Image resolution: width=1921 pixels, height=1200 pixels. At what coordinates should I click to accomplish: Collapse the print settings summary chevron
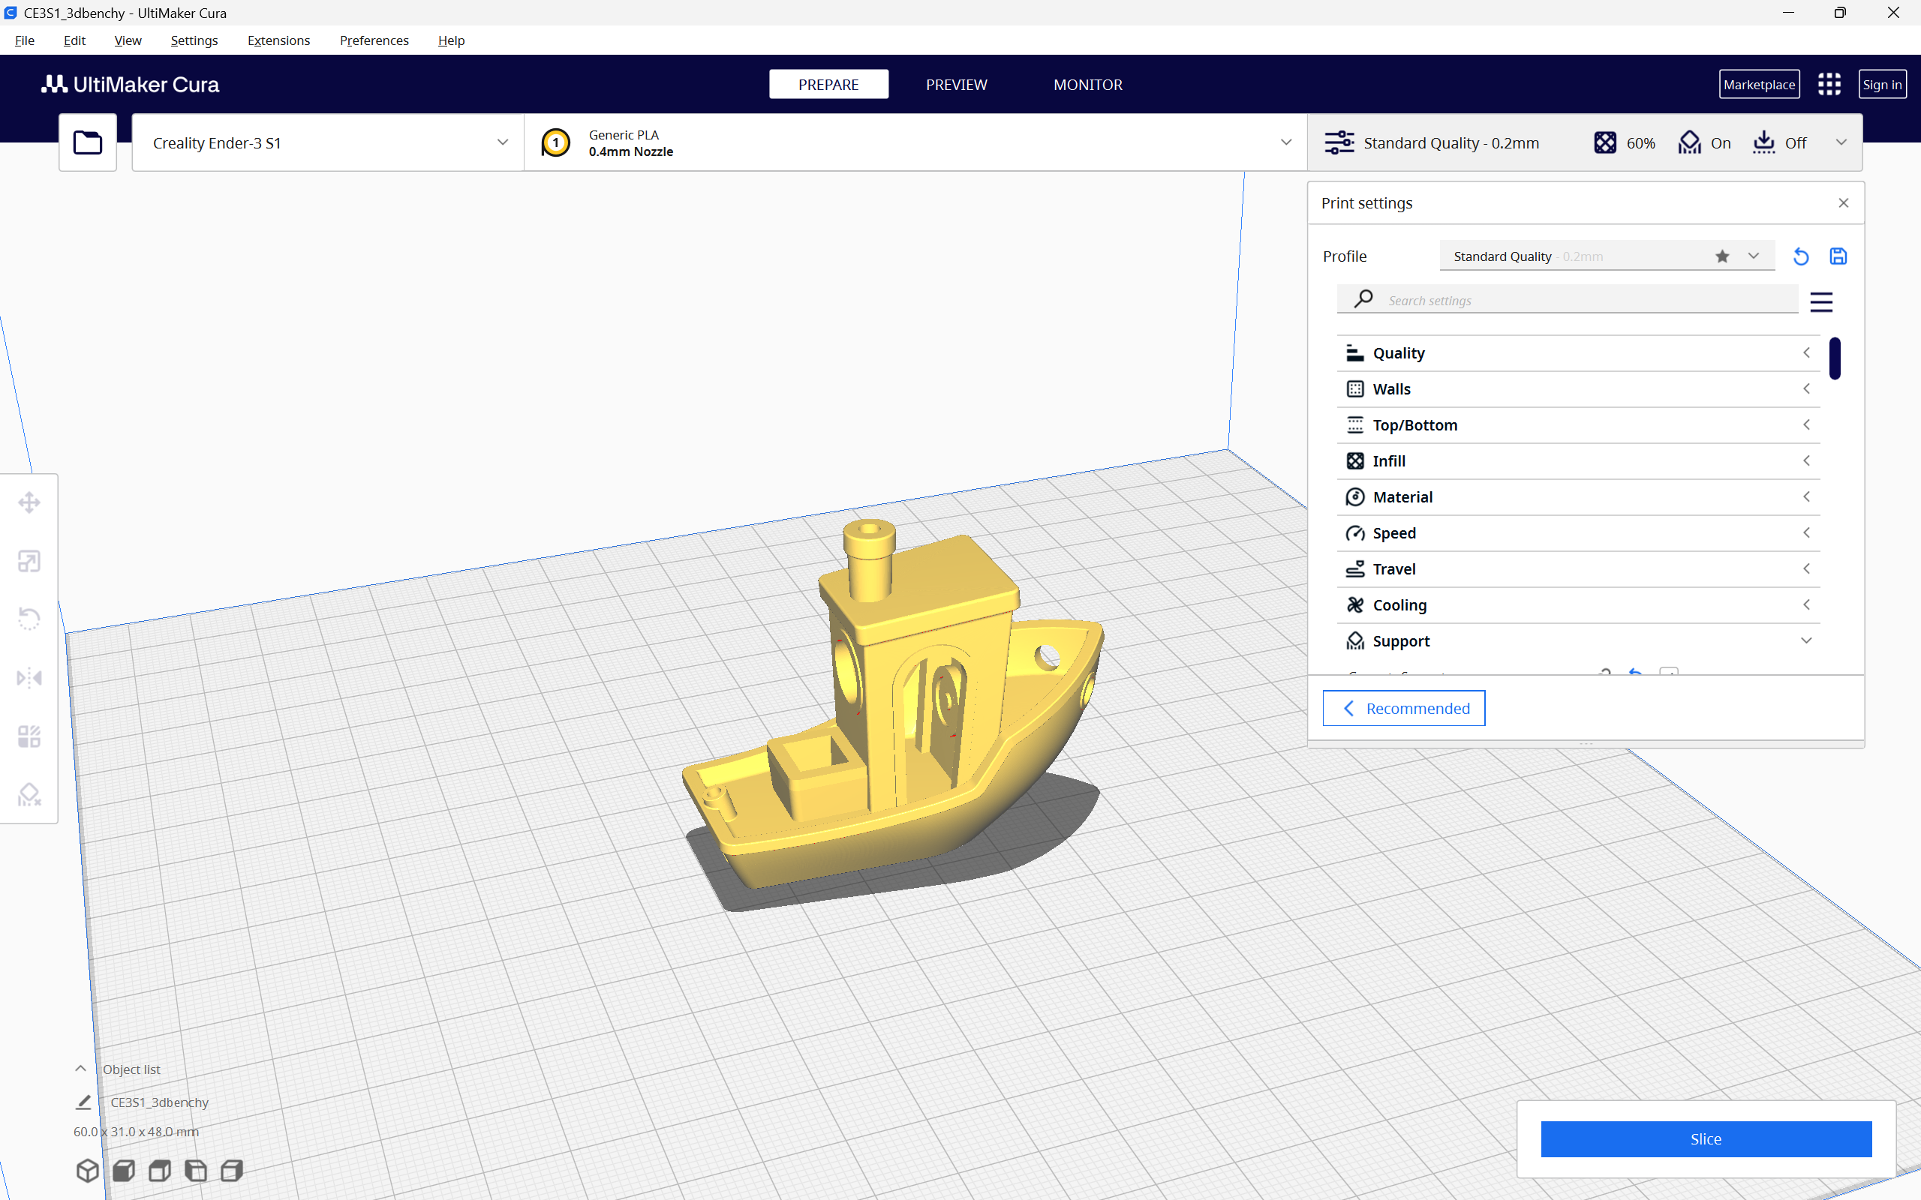click(x=1841, y=142)
